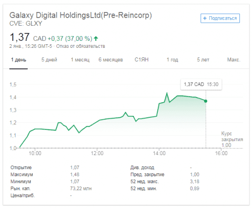This screenshot has height=208, width=252.
Task: Select the 1 день tab
Action: [19, 60]
